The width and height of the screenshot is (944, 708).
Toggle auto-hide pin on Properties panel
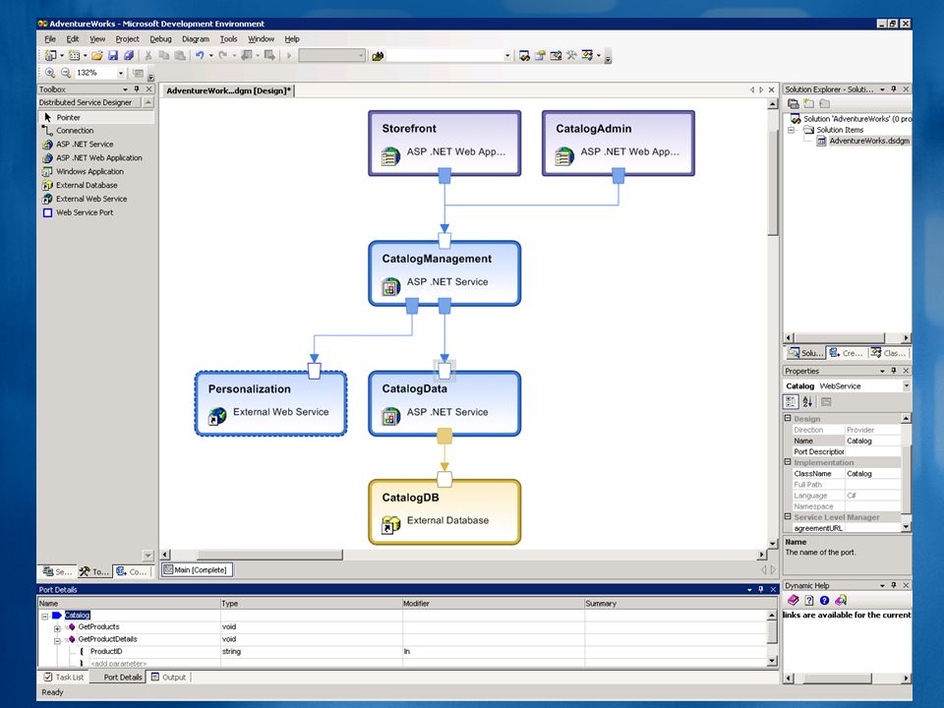[894, 371]
